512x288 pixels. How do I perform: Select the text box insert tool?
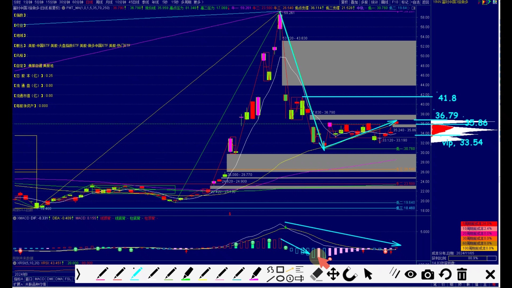(299, 279)
